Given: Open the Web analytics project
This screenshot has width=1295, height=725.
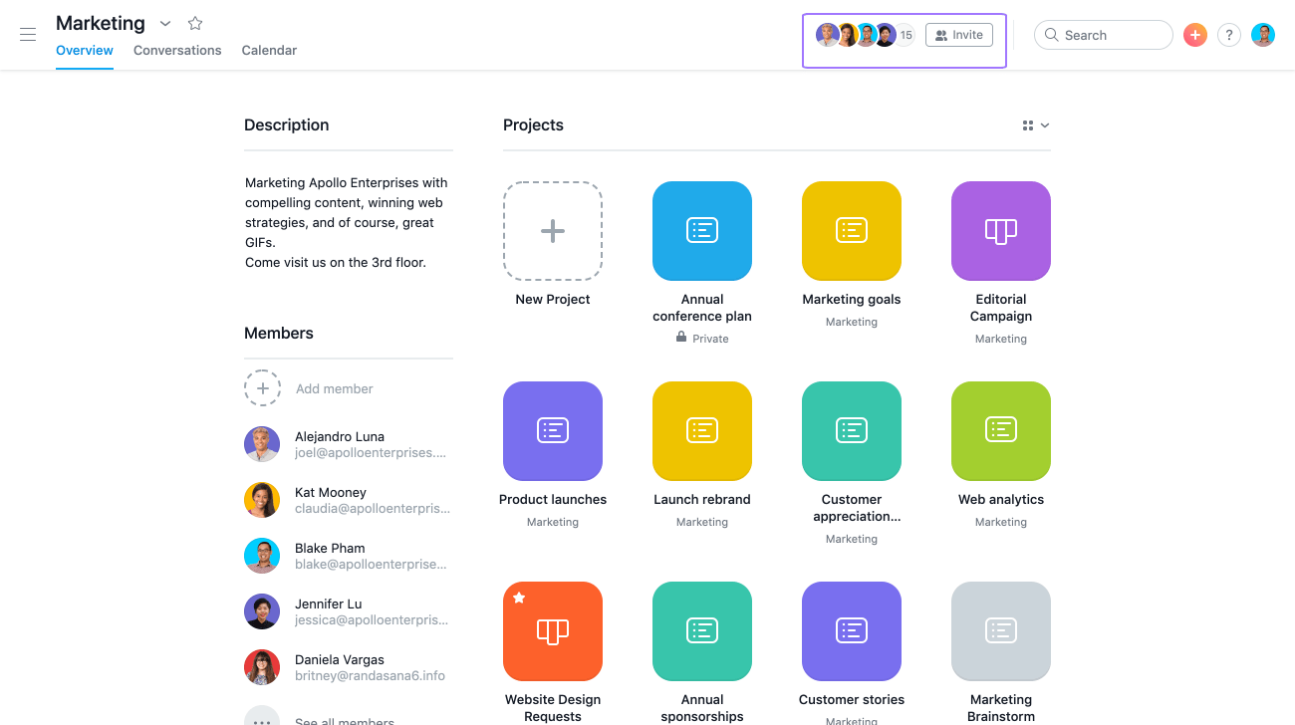Looking at the screenshot, I should (1001, 431).
